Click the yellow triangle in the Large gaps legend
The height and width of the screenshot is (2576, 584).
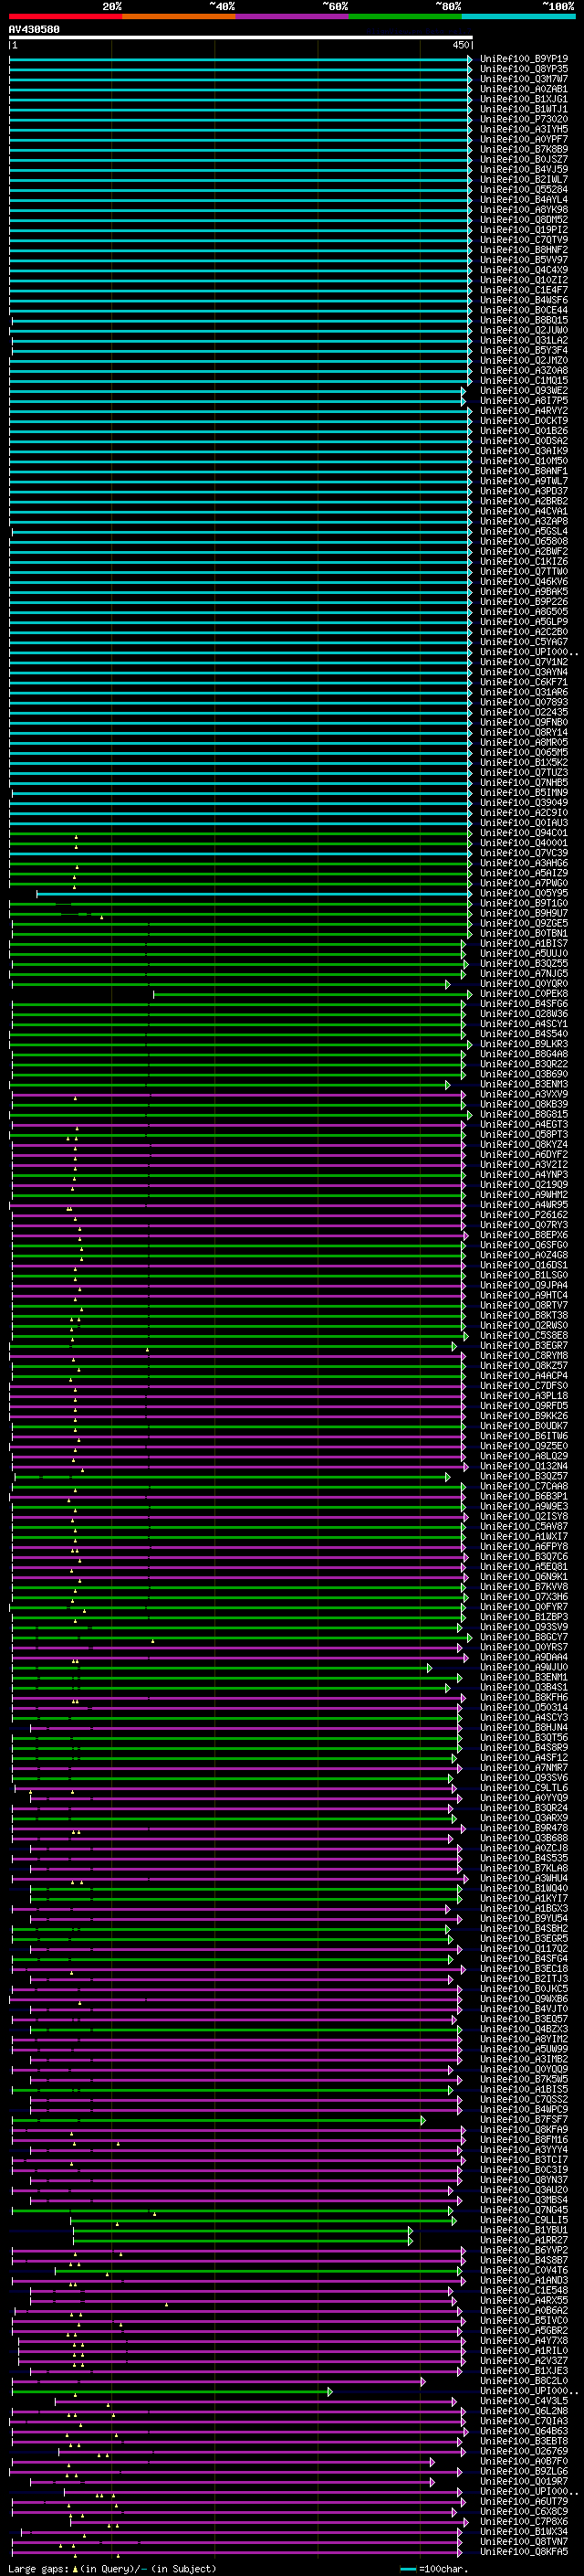[76, 2569]
